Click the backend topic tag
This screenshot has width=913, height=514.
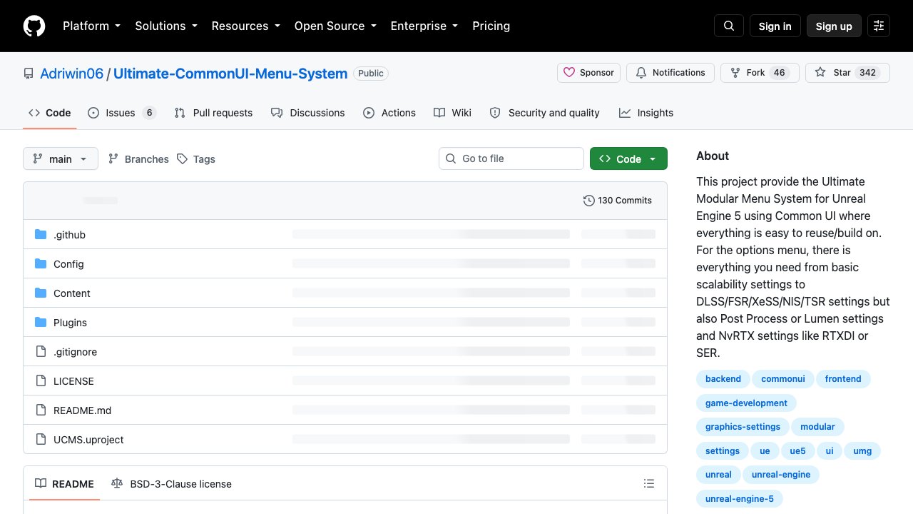[x=723, y=379]
